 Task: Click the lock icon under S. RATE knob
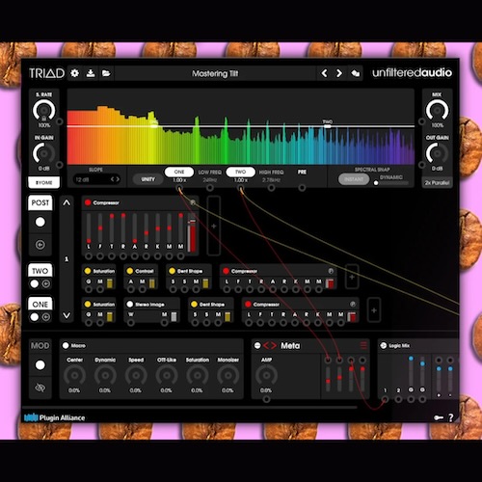44,119
